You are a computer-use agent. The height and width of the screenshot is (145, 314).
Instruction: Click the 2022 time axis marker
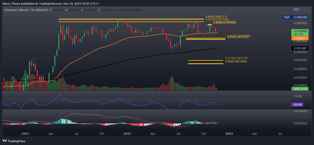coord(127,133)
